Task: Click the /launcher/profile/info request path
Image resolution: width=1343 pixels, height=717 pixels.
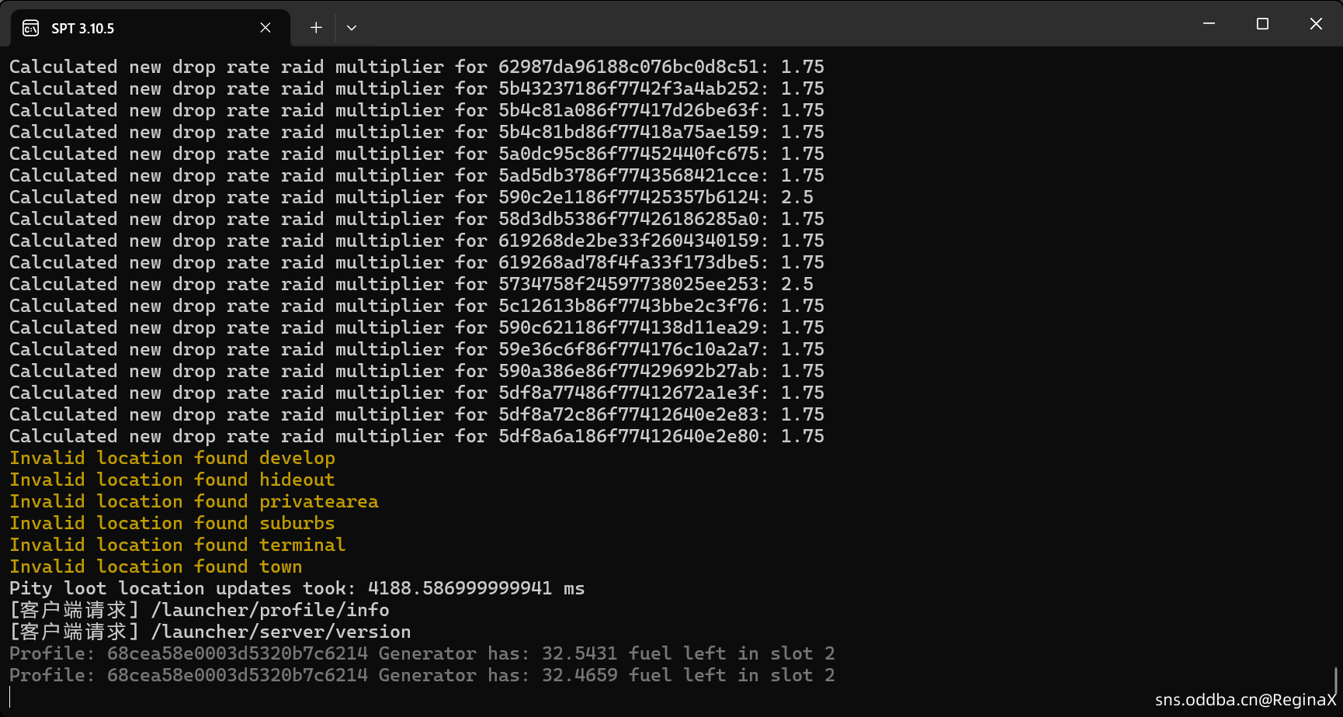Action: (x=270, y=611)
